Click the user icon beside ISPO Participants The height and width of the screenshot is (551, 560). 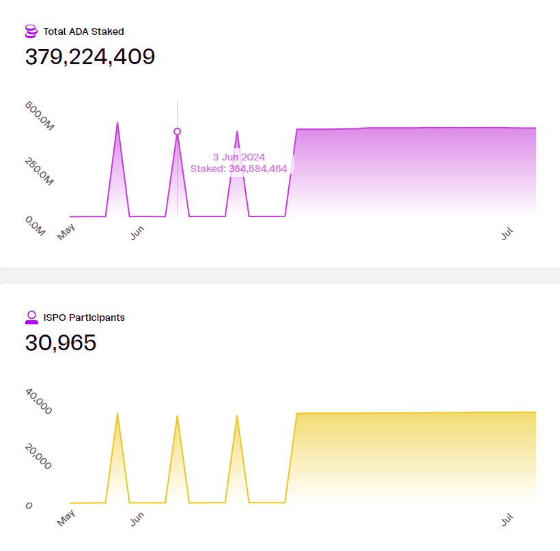tap(31, 317)
